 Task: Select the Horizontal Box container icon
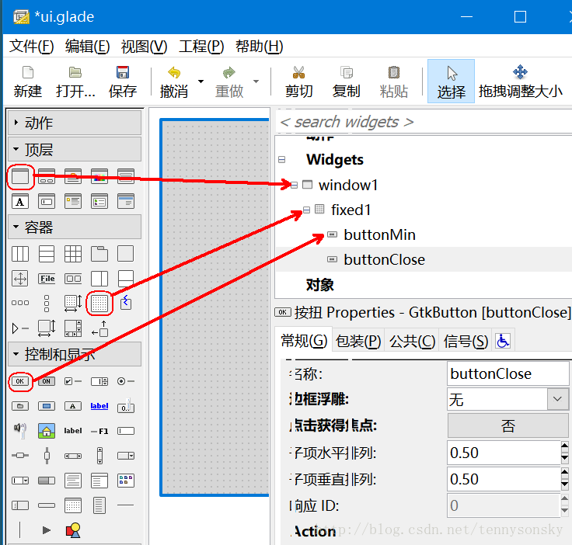point(20,254)
